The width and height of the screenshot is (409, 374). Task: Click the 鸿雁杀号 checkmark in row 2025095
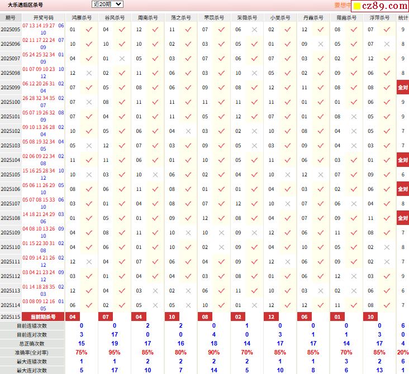pyautogui.click(x=89, y=30)
